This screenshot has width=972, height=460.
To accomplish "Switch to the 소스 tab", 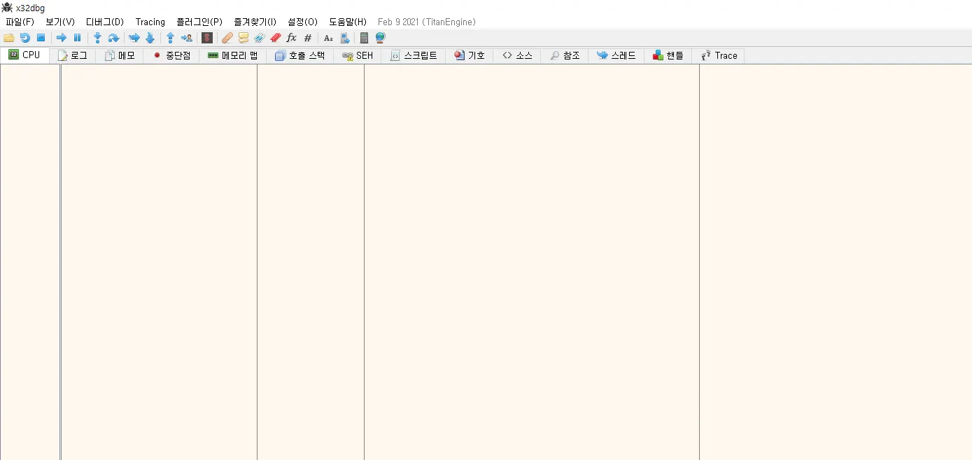I will point(517,55).
